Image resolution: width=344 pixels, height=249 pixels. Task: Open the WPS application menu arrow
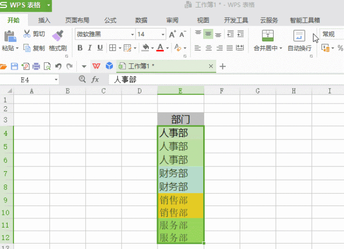pos(49,5)
